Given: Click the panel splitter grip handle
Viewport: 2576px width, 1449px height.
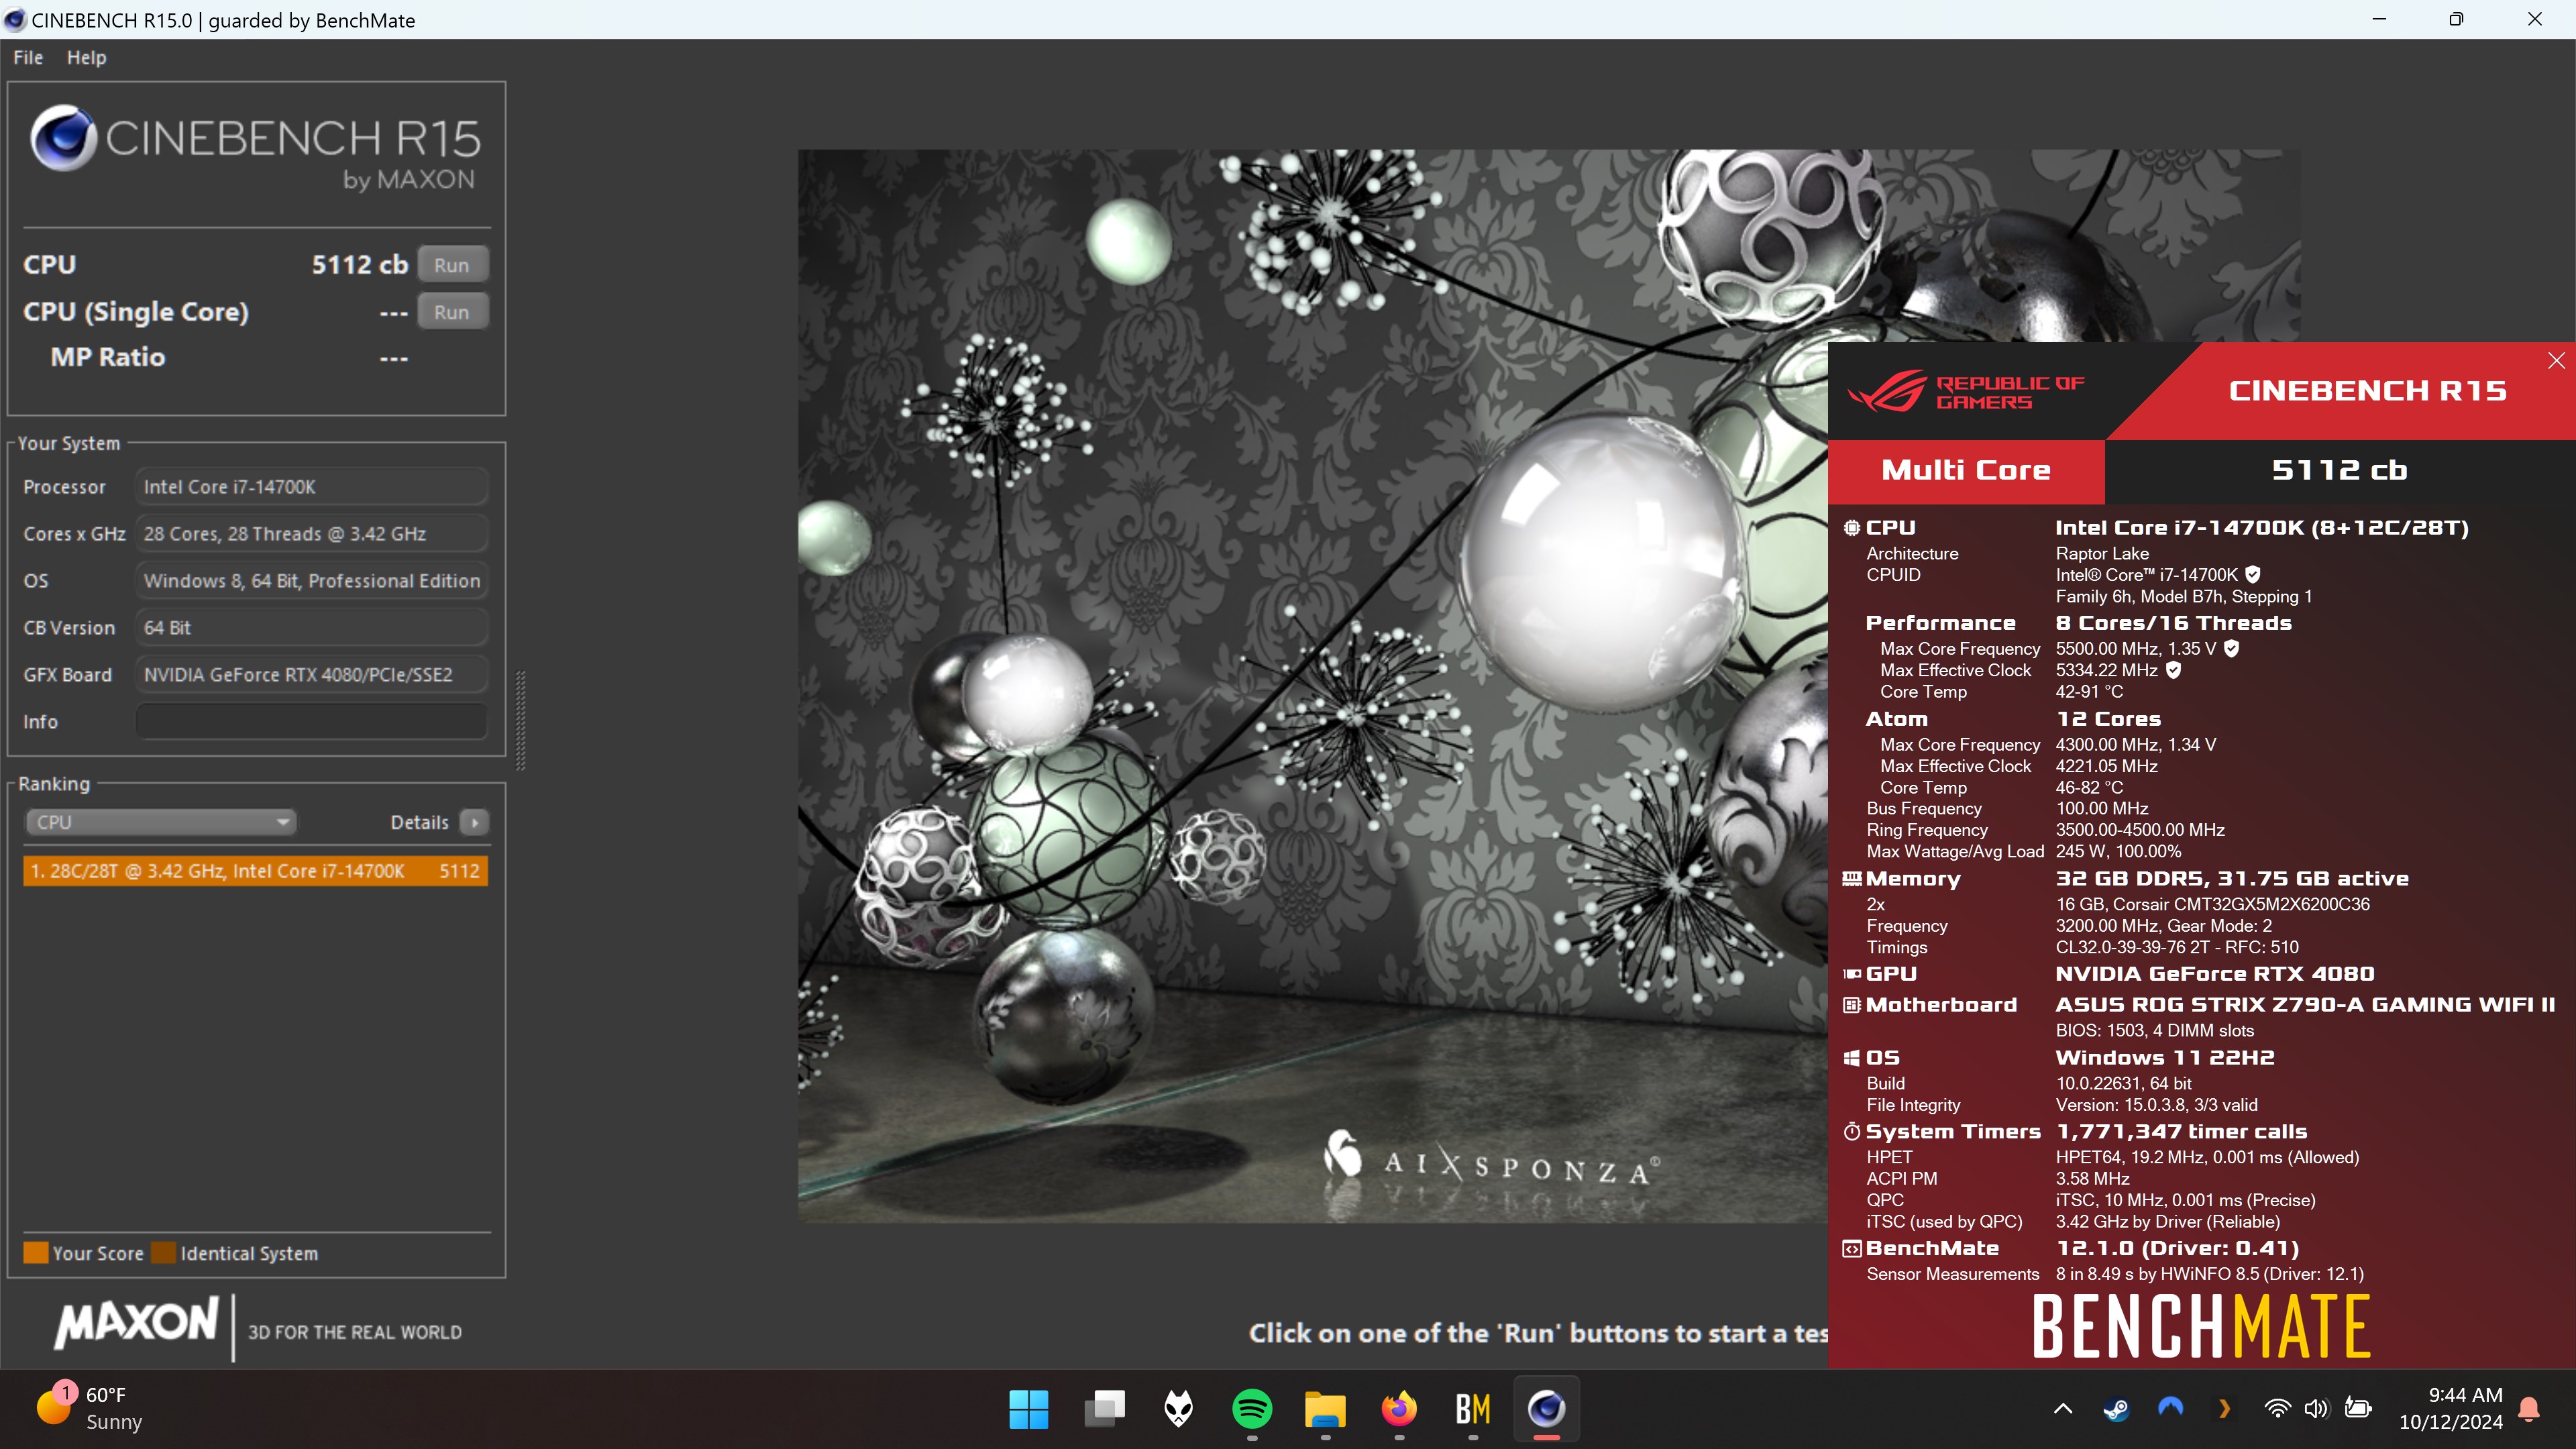Looking at the screenshot, I should tap(520, 721).
